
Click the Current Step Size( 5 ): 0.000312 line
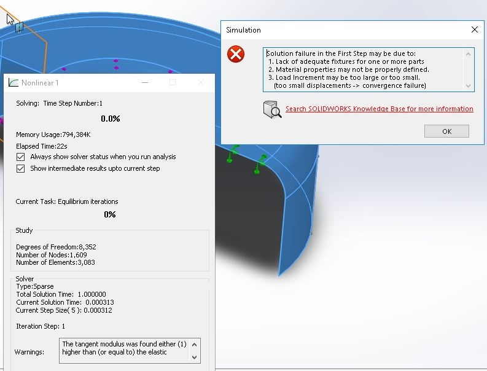(64, 310)
